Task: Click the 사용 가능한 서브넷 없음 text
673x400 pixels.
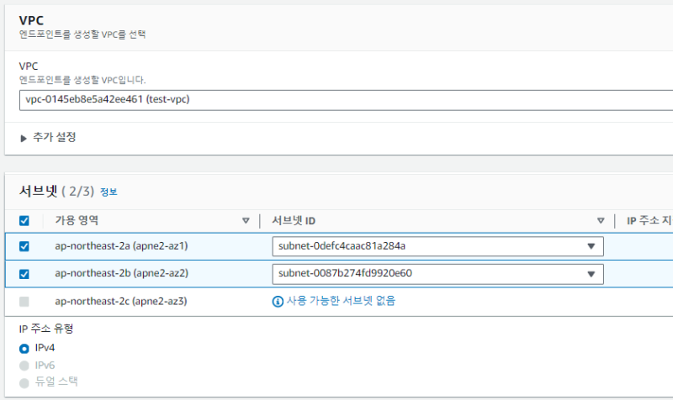Action: (341, 301)
